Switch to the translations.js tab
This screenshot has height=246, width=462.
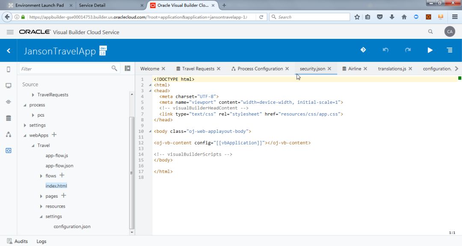(392, 69)
